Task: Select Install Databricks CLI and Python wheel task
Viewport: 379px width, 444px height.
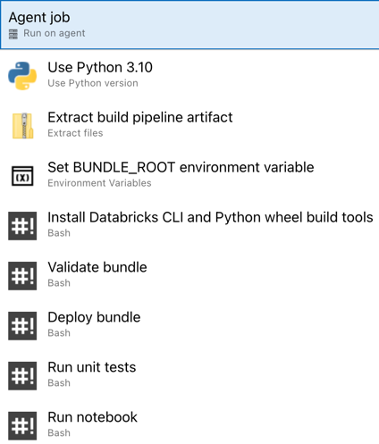Action: click(x=189, y=225)
